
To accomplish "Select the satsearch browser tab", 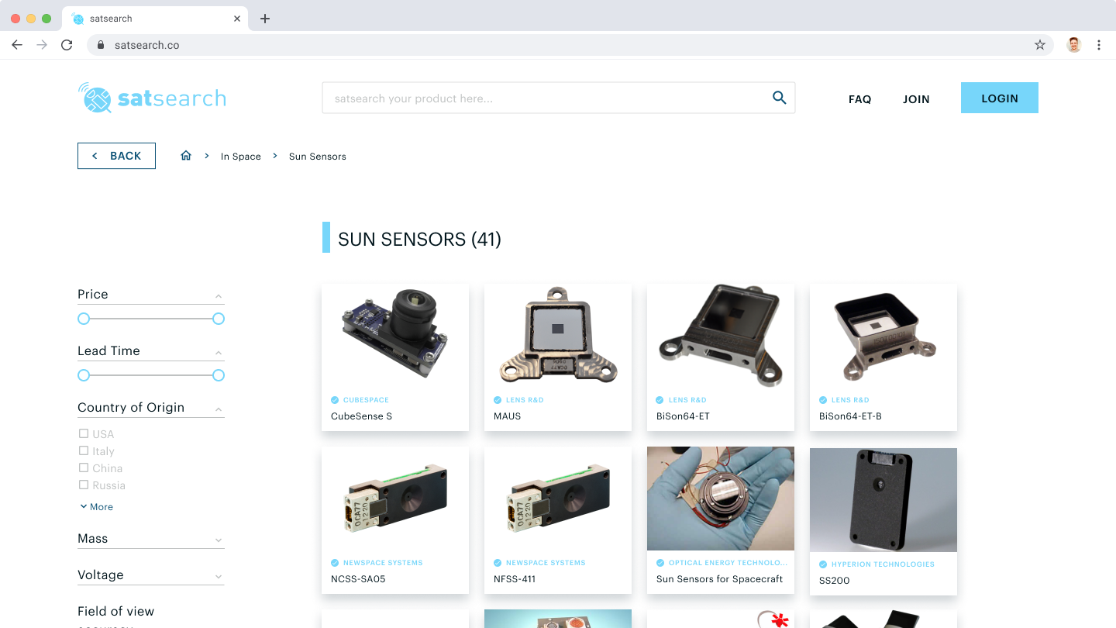I will 153,19.
